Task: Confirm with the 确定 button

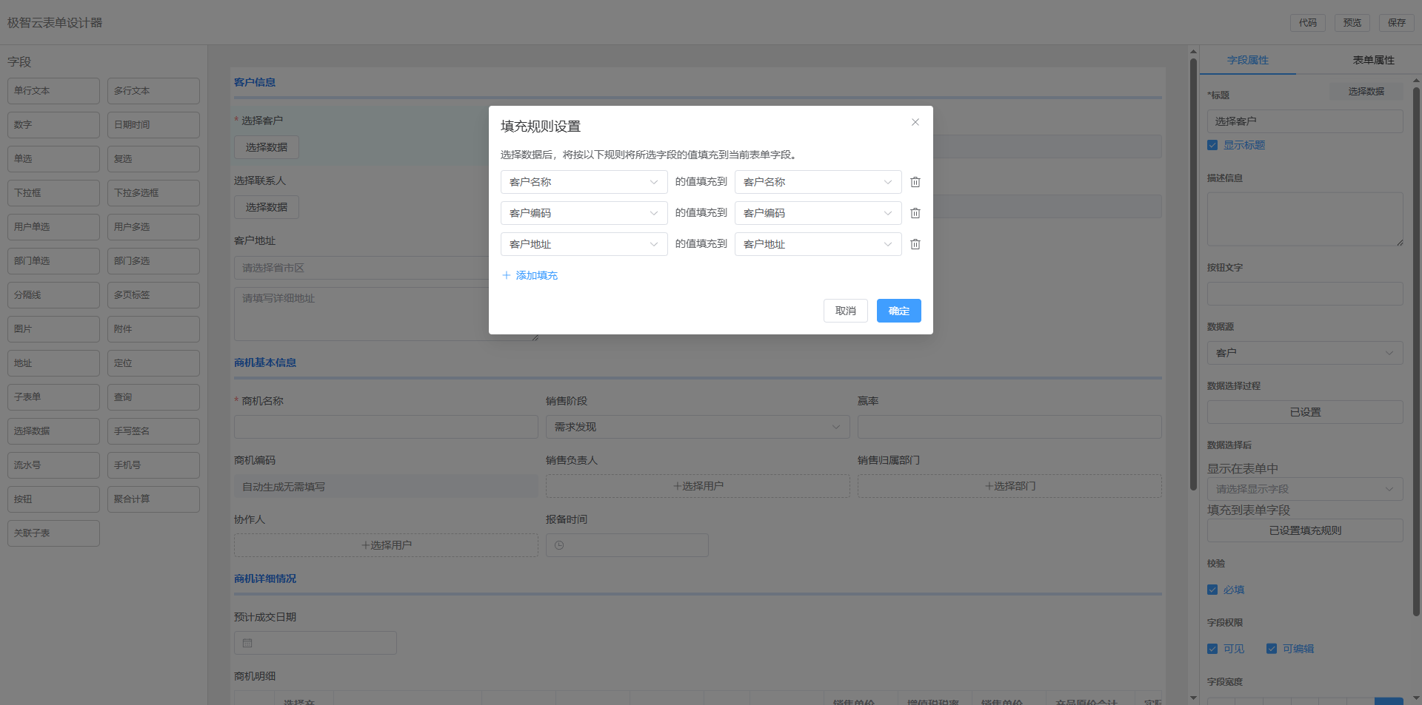Action: 898,311
